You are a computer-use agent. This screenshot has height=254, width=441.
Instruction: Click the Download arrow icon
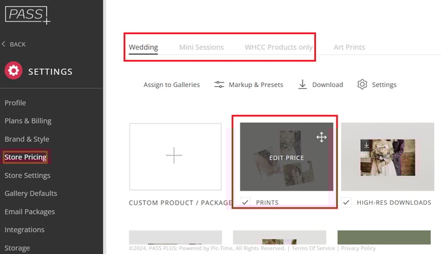pos(303,84)
